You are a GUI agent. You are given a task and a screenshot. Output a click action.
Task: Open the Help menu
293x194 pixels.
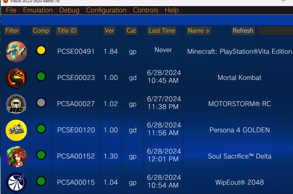pos(172,10)
